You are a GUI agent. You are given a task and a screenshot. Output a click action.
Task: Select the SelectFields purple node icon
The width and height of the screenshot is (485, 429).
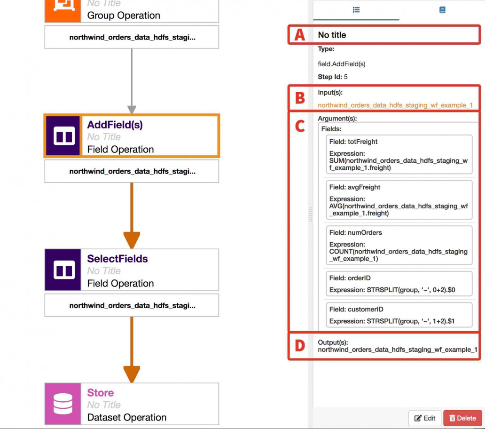point(63,270)
